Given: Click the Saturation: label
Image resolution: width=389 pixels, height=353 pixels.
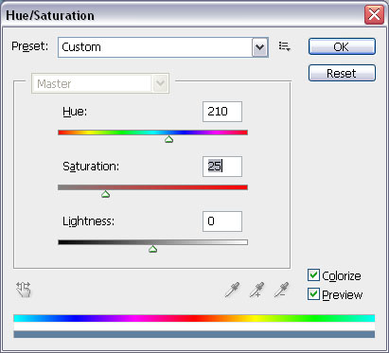Looking at the screenshot, I should point(91,167).
